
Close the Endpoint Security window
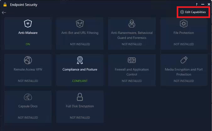209,4
